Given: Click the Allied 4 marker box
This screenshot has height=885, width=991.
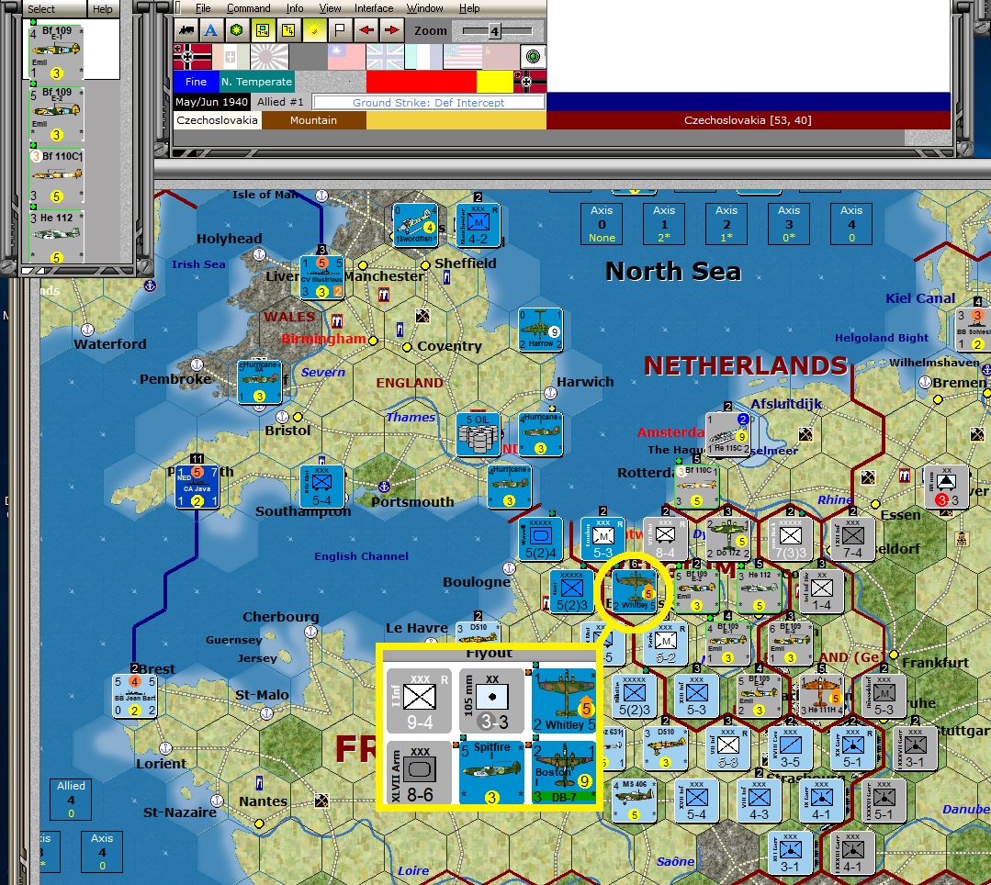Looking at the screenshot, I should click(x=71, y=799).
